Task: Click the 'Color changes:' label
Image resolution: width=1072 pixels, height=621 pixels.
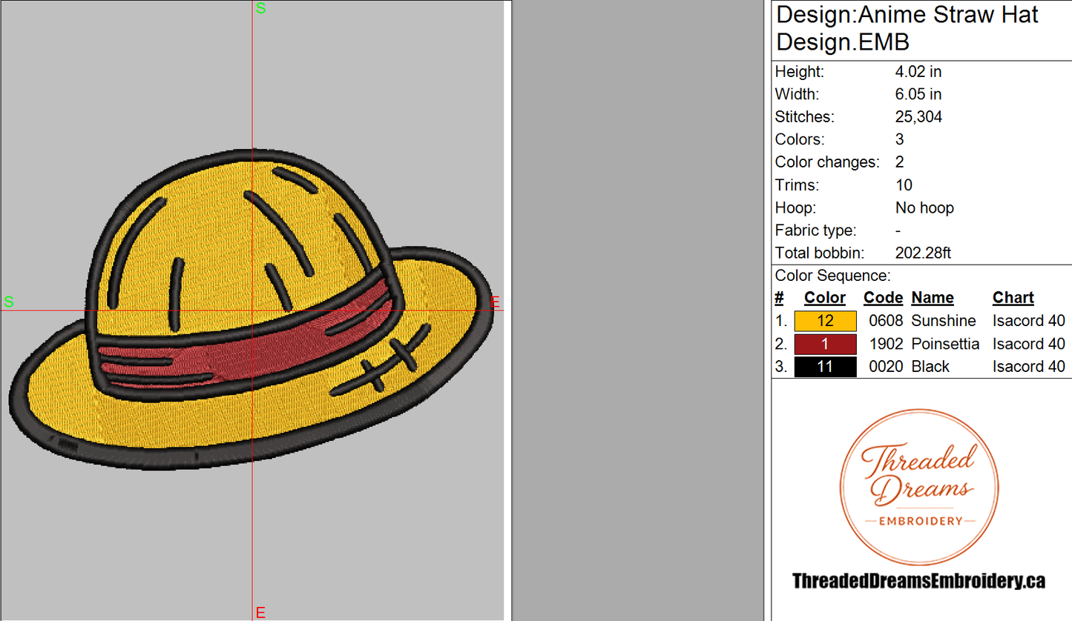Action: click(x=827, y=162)
